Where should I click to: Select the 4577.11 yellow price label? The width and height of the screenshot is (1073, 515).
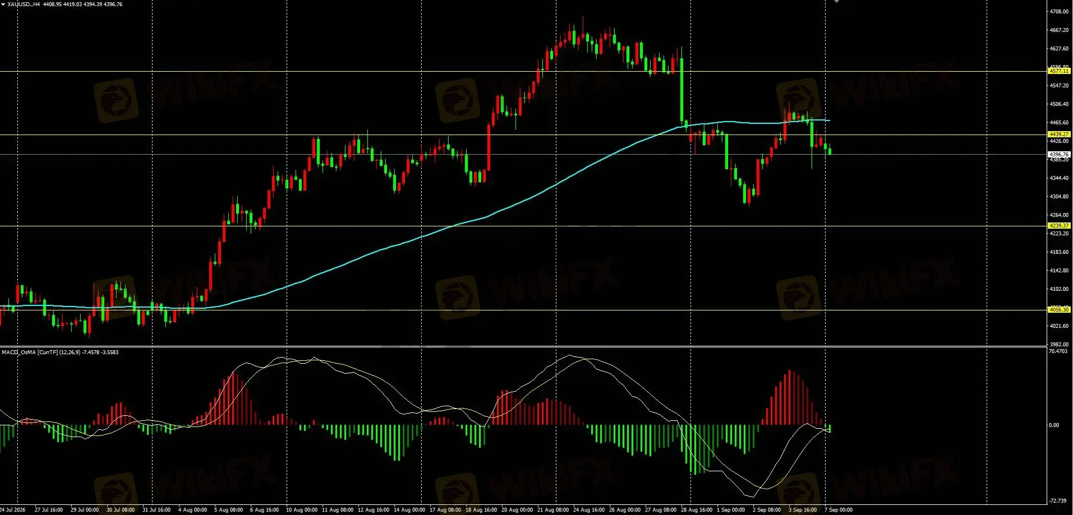(x=1059, y=71)
